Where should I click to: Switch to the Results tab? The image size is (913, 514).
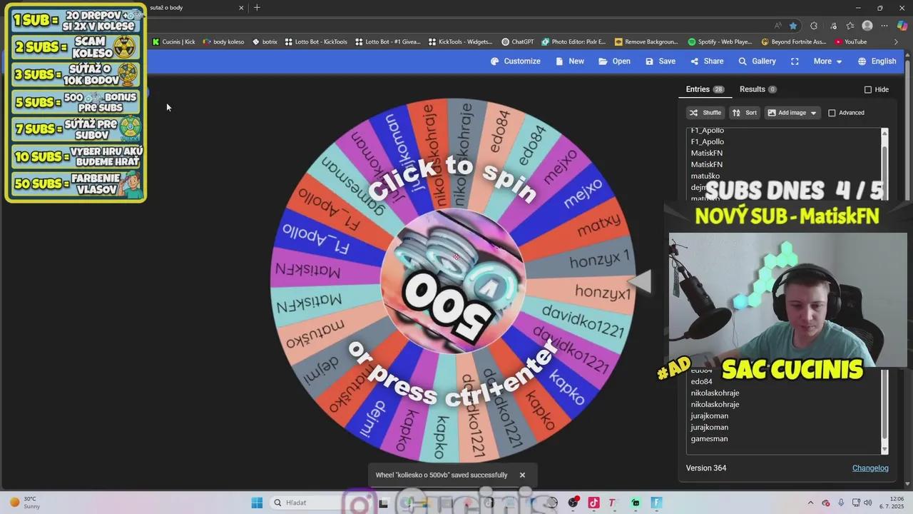[758, 89]
